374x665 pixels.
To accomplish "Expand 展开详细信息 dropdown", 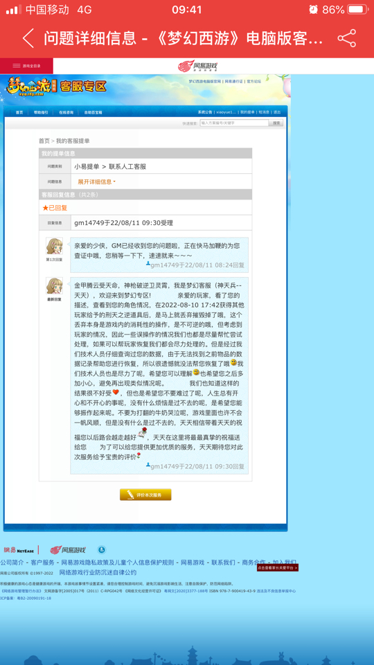I will click(96, 181).
